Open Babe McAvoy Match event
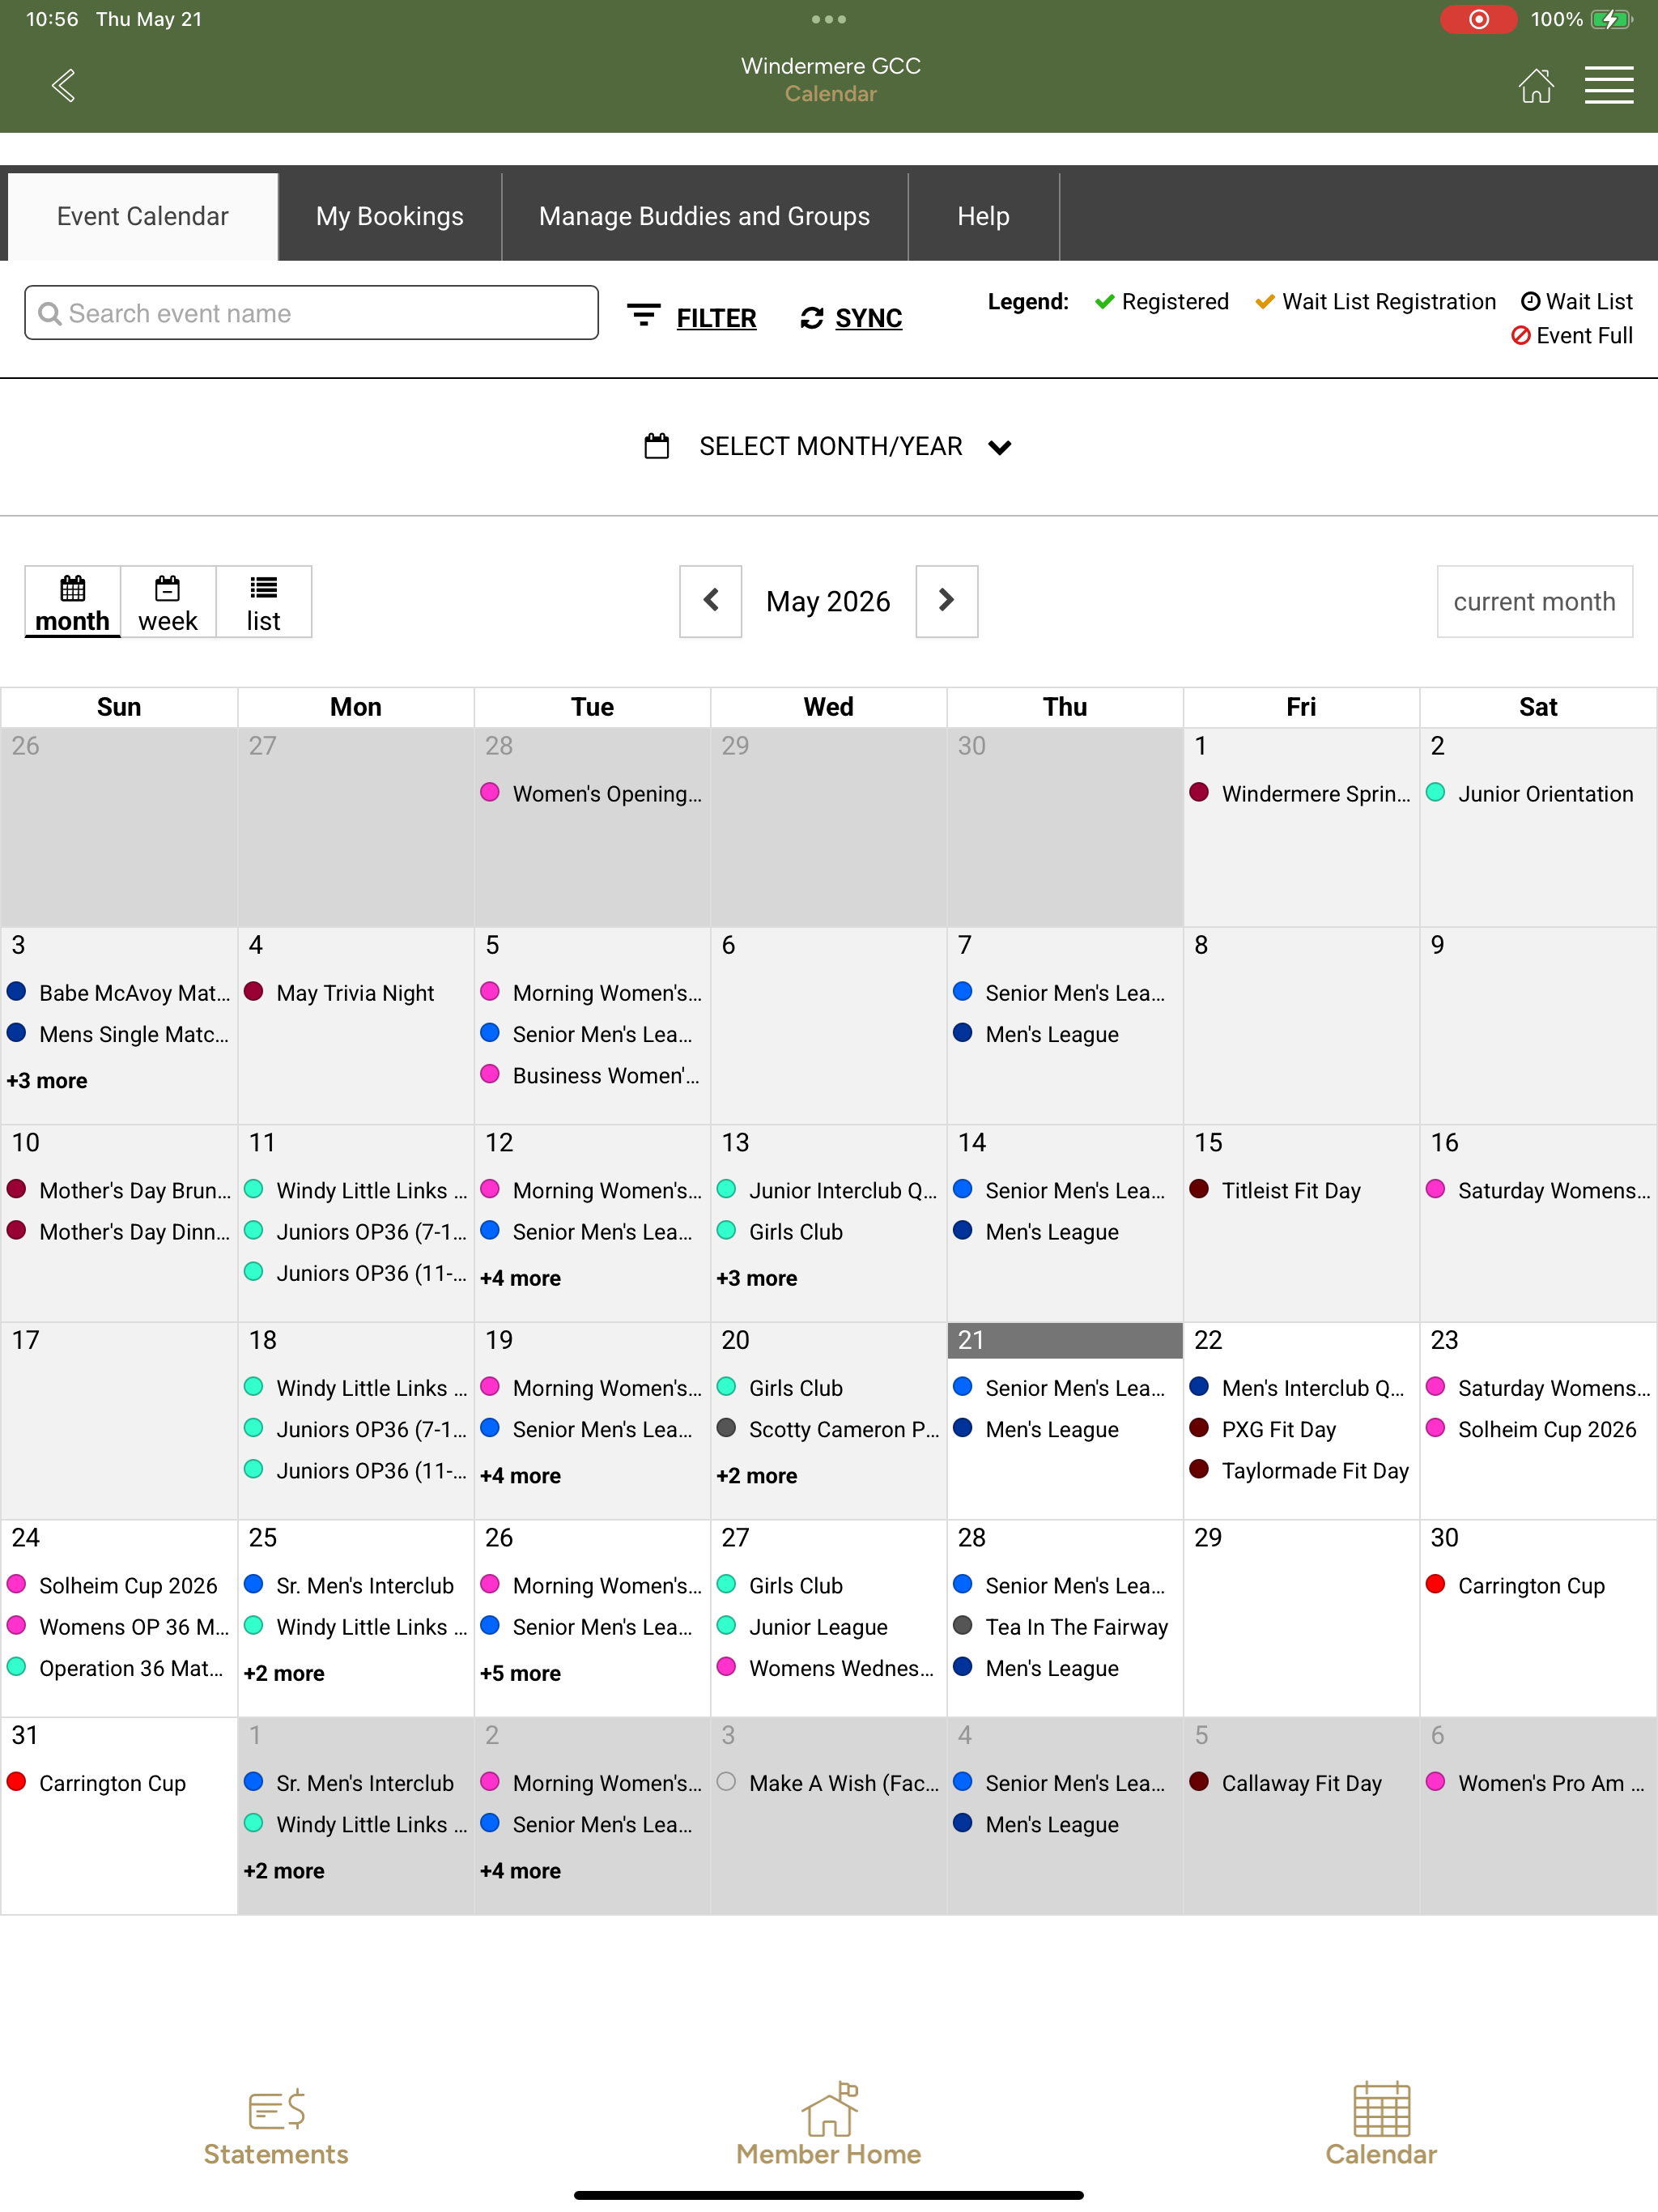1658x2212 pixels. [x=119, y=993]
